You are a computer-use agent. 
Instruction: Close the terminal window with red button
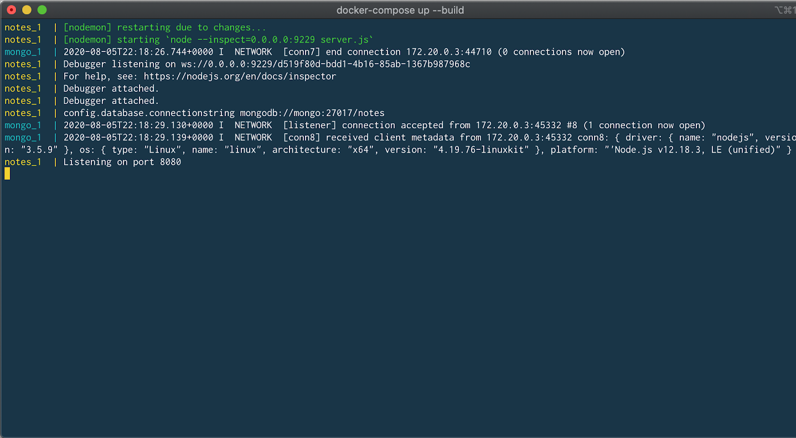[x=11, y=10]
